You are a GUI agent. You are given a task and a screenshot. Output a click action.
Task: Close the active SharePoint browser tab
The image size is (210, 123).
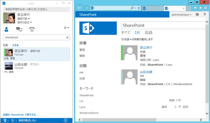click(x=184, y=8)
